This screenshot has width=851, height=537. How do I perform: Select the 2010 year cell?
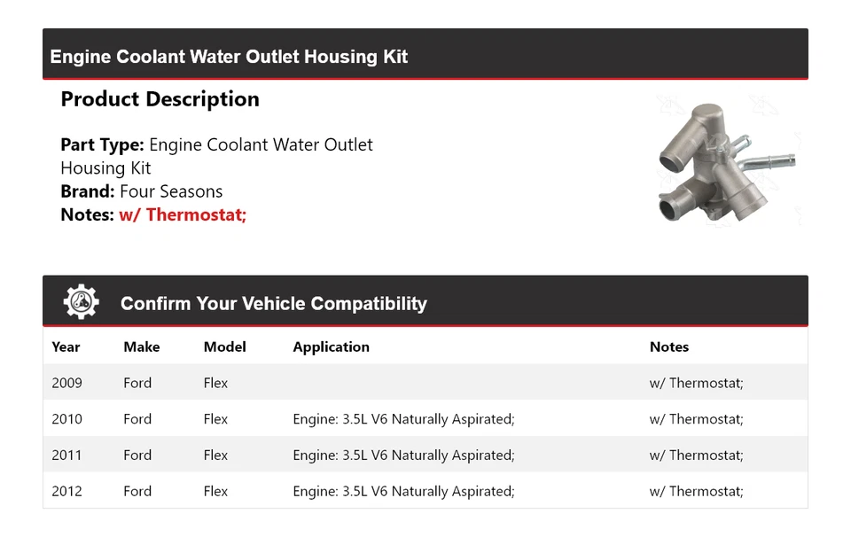tap(66, 419)
